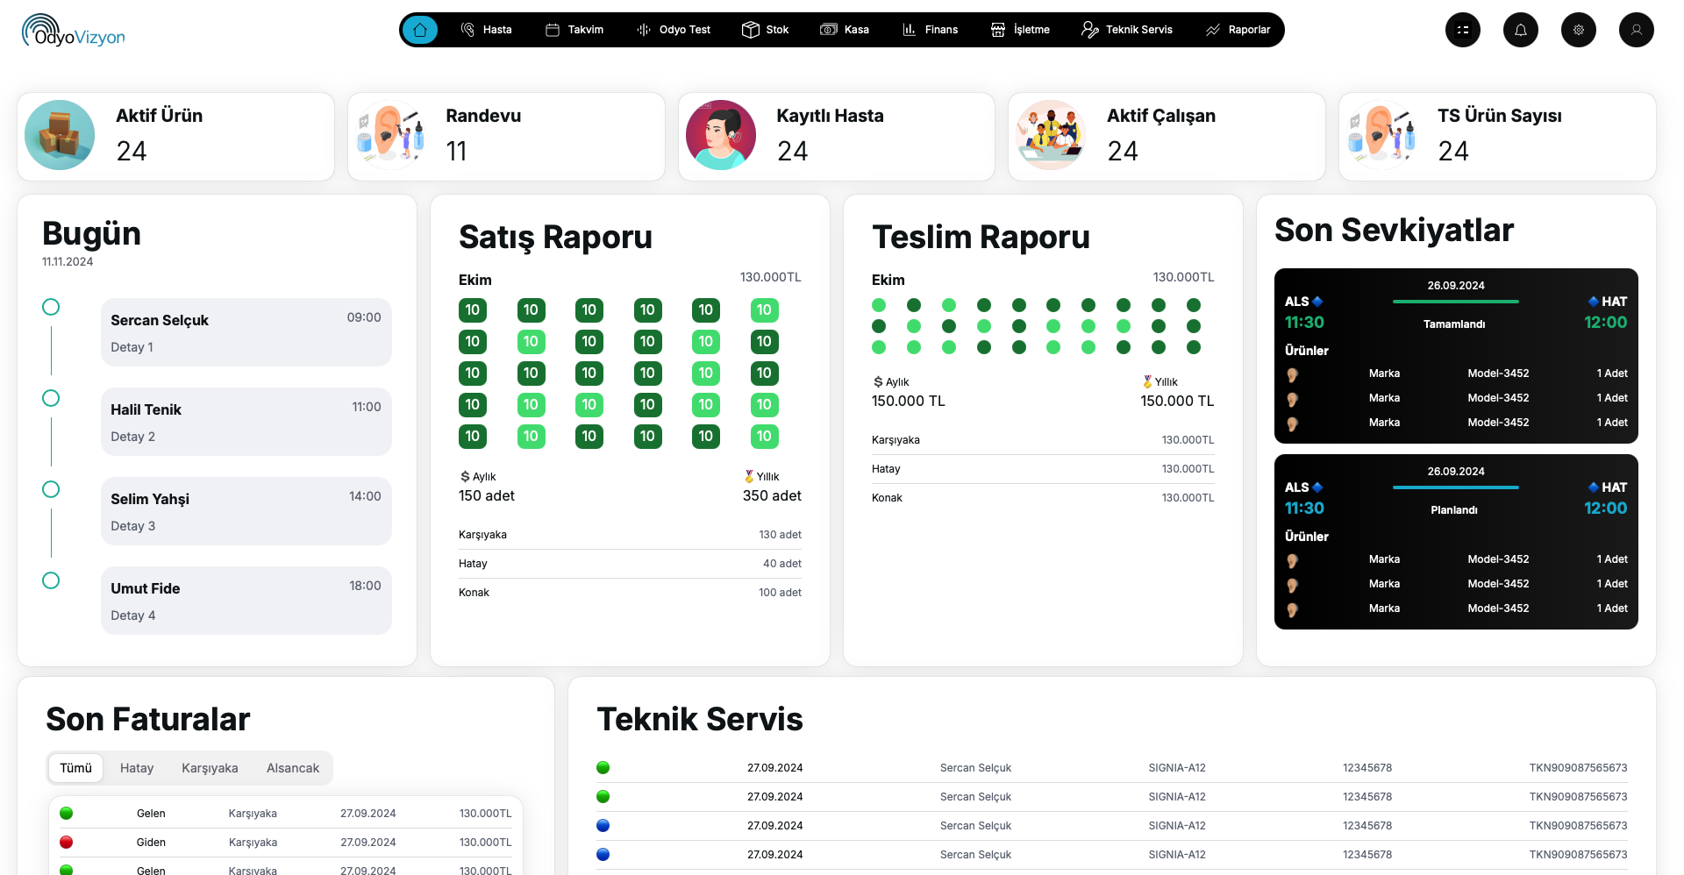Open the settings gear icon

(1578, 30)
